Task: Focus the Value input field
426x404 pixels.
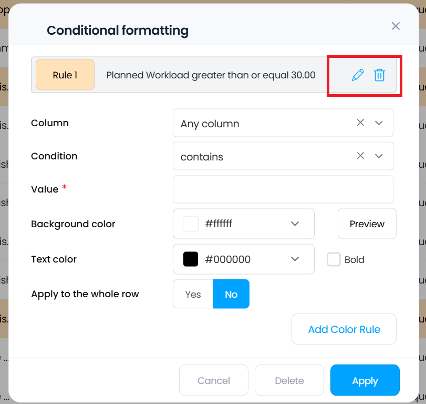Action: 283,189
